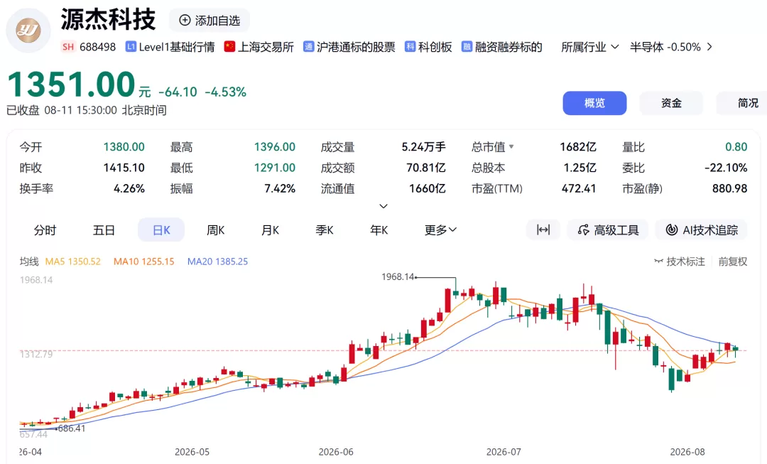Screen dimensions: 767x464
Task: Click 市盈(静) value 880.98
Action: click(x=729, y=188)
